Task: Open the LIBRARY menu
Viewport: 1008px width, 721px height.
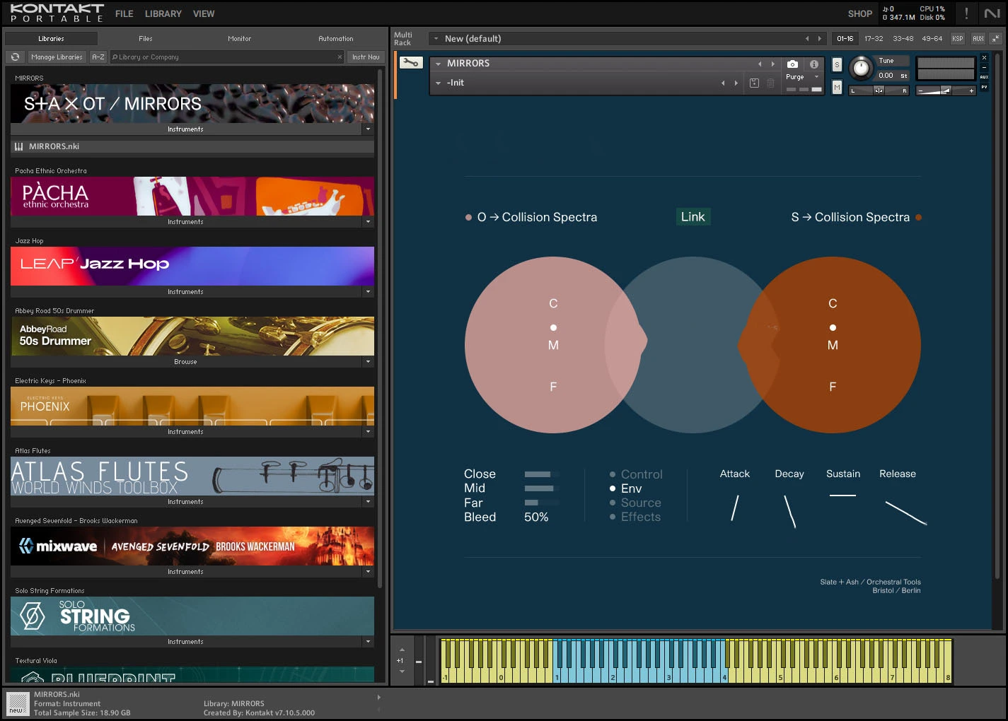Action: coord(163,13)
